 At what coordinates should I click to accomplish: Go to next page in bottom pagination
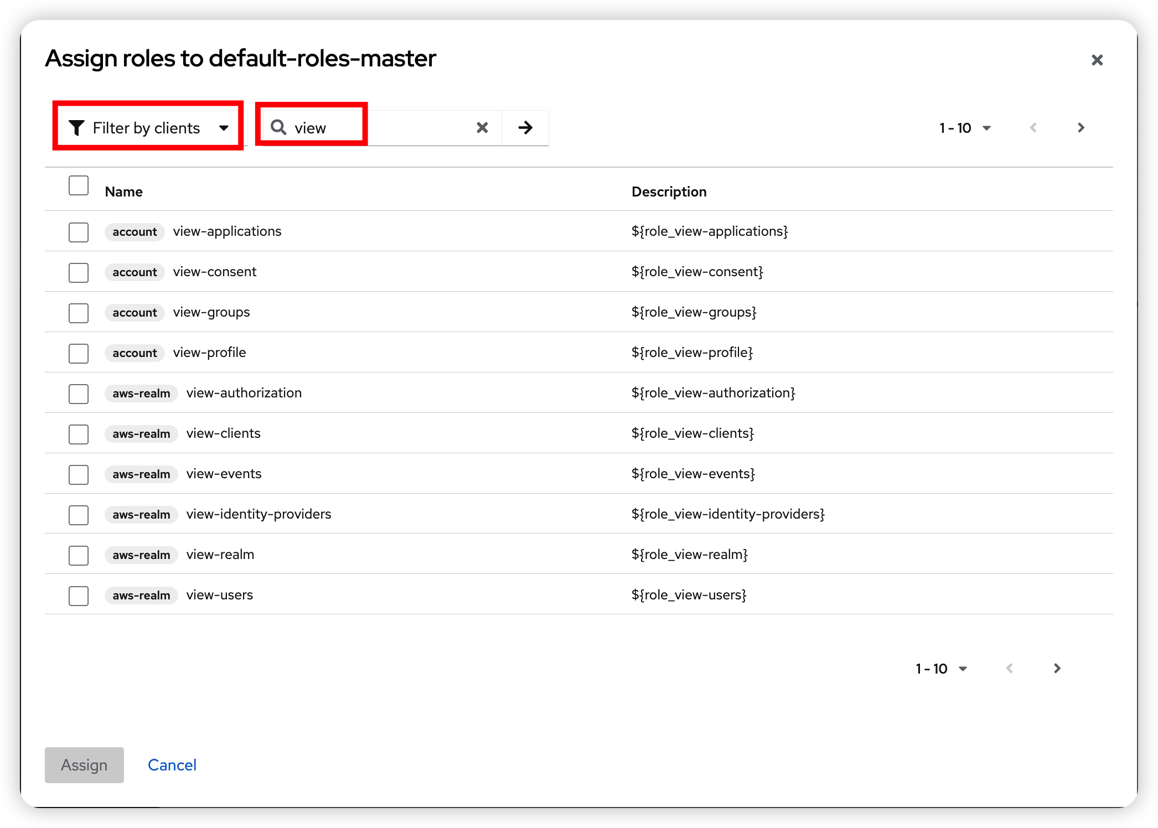(x=1057, y=668)
